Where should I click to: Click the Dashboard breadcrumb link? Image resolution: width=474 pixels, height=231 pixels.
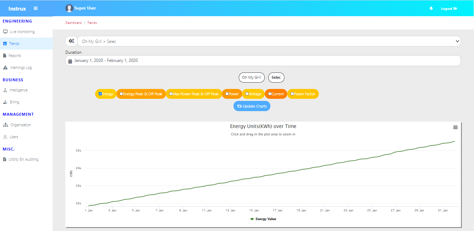click(73, 23)
